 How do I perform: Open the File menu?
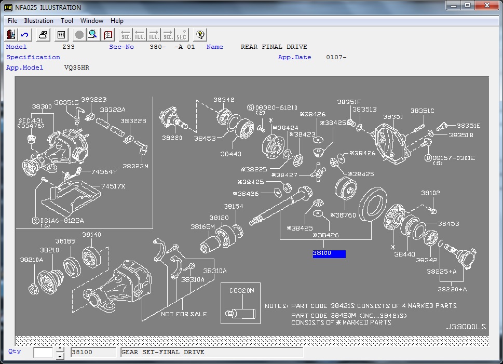tap(12, 21)
